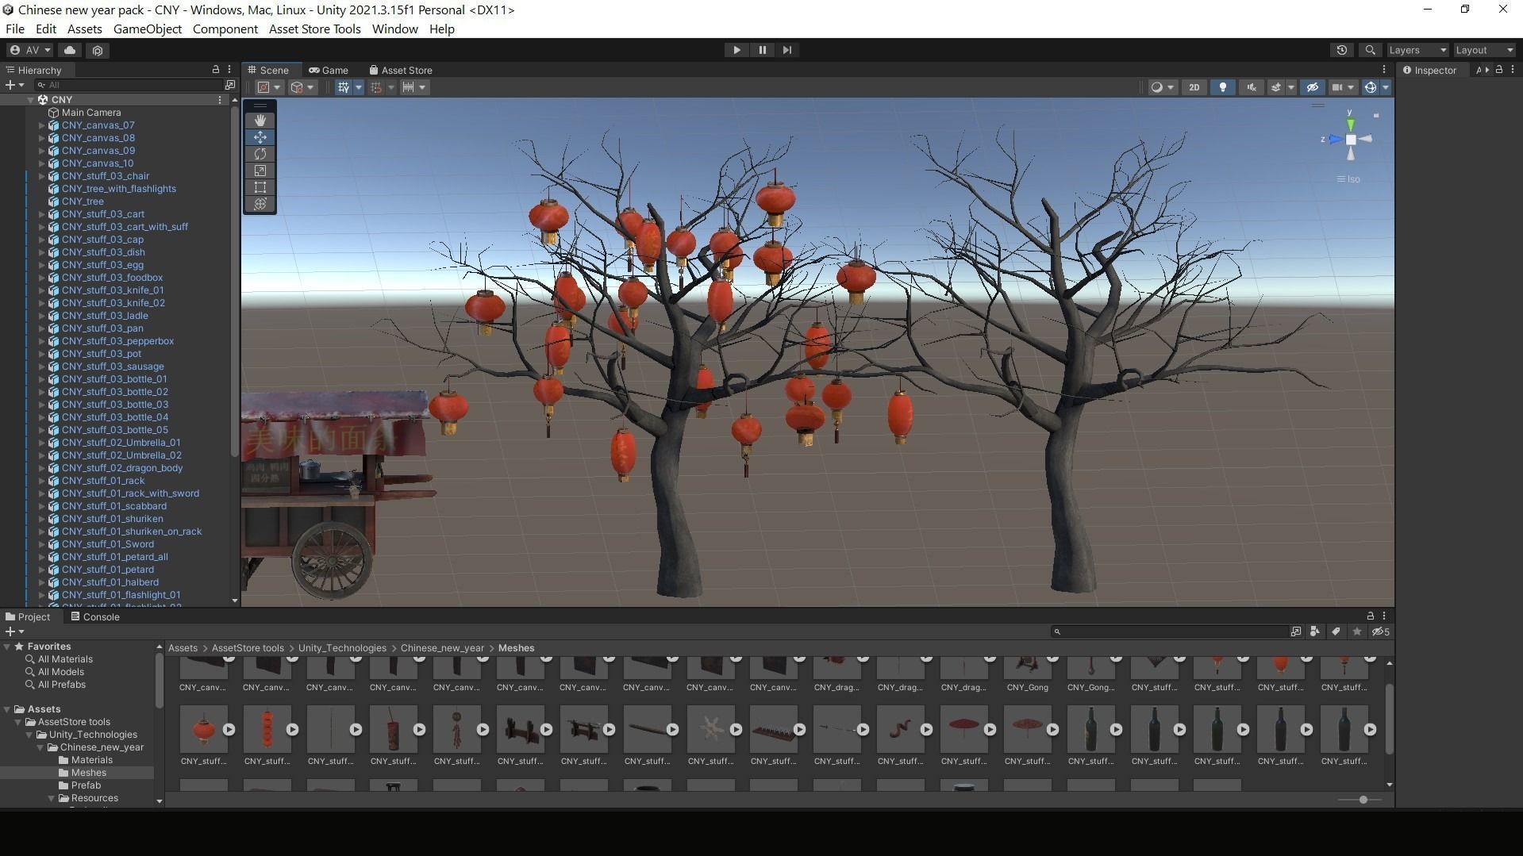Adjust the Project icon size slider

pos(1363,800)
